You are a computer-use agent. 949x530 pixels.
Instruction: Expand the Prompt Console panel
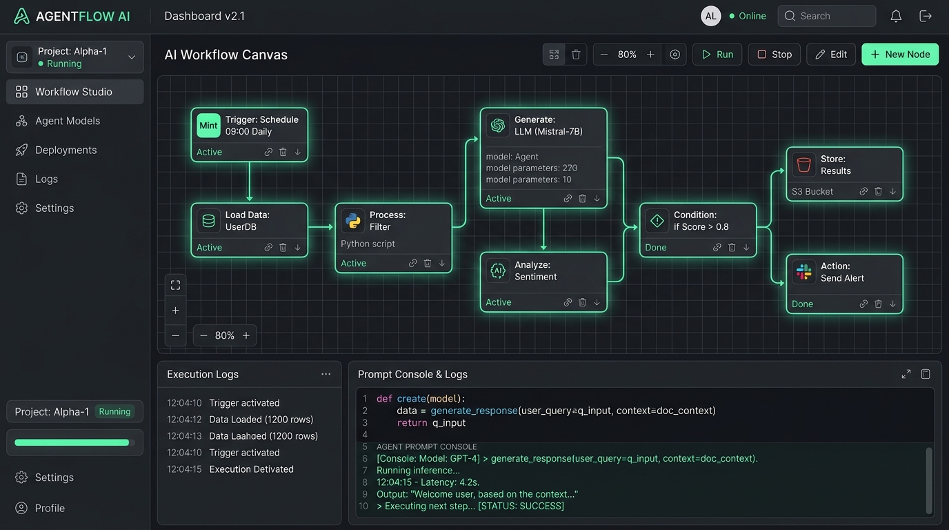pyautogui.click(x=906, y=374)
